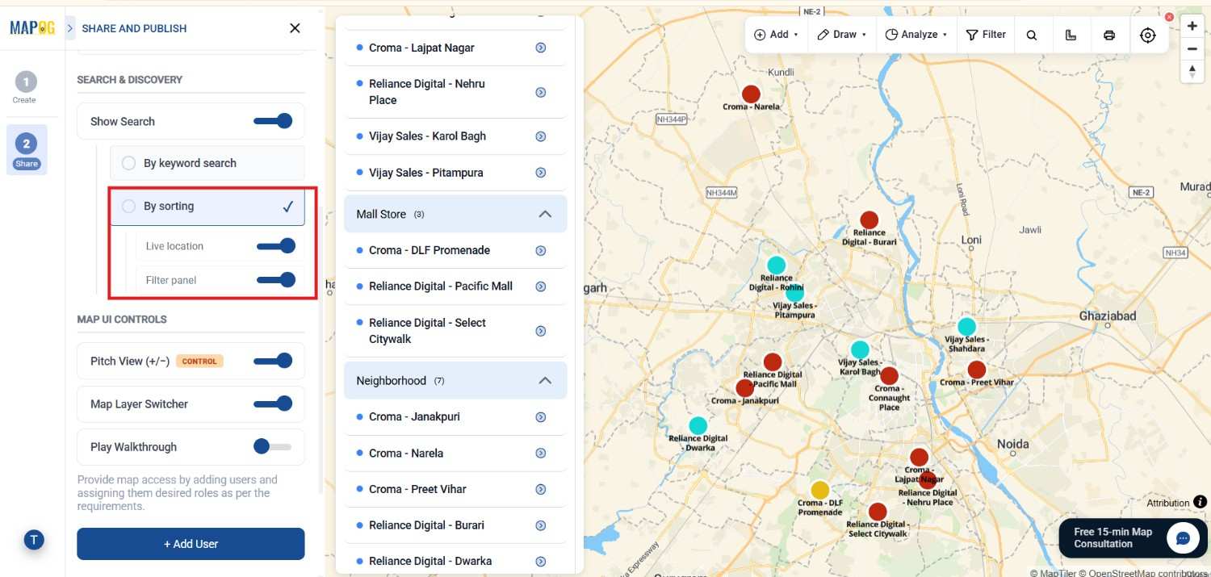The height and width of the screenshot is (577, 1211).
Task: Click Reliance Digital - Dwarka cyan marker
Action: coord(698,425)
